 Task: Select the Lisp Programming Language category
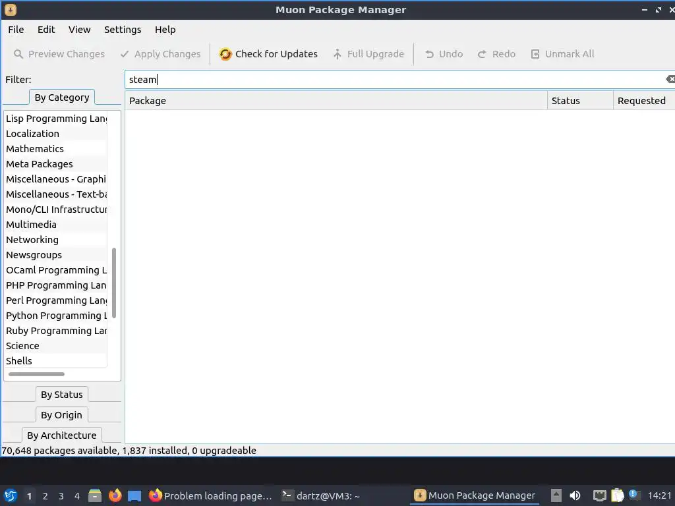coord(56,119)
